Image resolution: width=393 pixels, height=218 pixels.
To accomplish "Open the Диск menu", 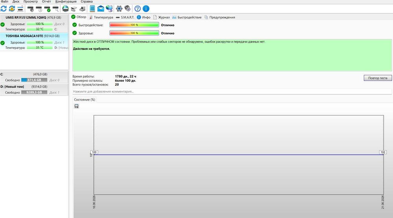I will point(16,2).
